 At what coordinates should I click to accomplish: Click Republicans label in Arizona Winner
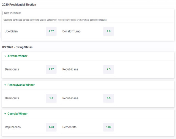click(x=70, y=69)
